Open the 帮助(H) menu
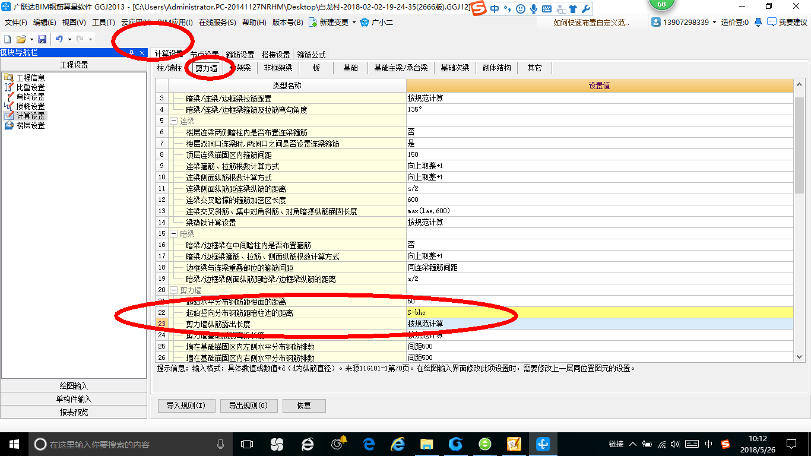The height and width of the screenshot is (456, 811). (x=254, y=23)
